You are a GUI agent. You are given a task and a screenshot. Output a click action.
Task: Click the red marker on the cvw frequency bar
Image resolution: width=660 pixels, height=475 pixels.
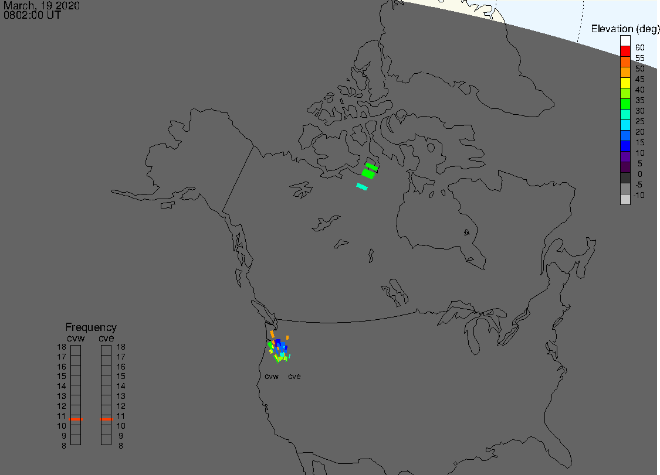click(76, 419)
